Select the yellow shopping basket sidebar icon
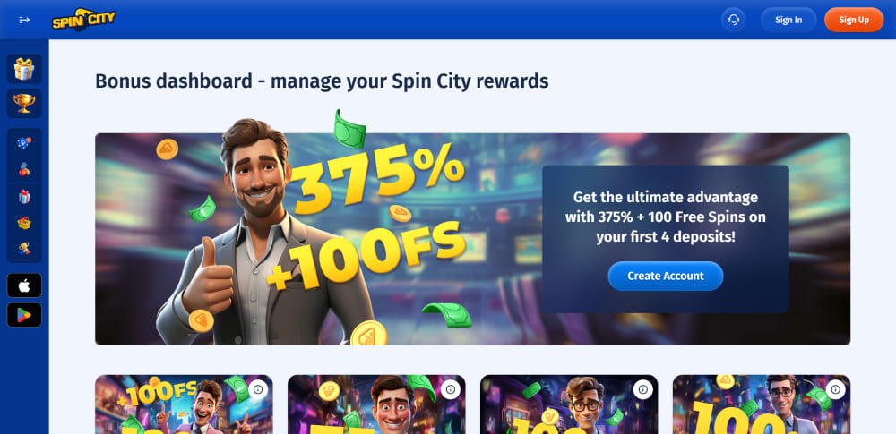 (x=24, y=223)
